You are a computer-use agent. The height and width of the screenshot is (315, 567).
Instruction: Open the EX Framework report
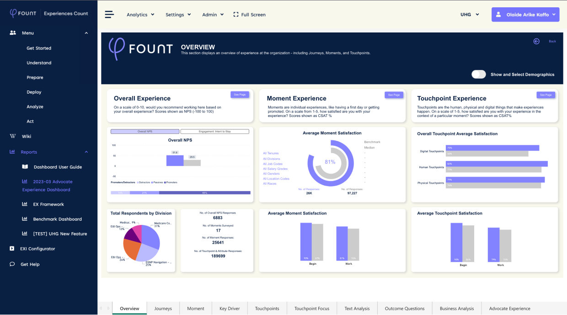pyautogui.click(x=48, y=204)
